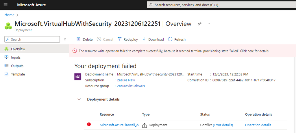296x133 pixels.
Task: Click the Redeploy toolbar label
Action: click(x=131, y=40)
